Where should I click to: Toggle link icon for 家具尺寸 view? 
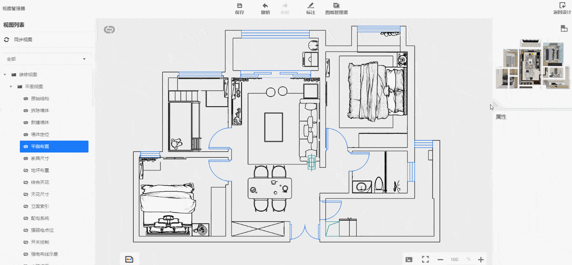point(25,158)
